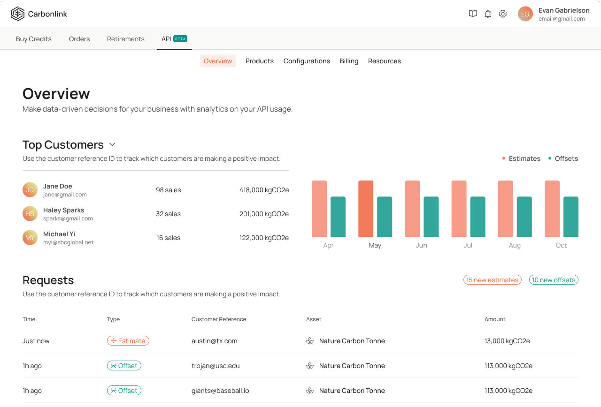Go to the Configurations sub-tab
The height and width of the screenshot is (407, 601).
[307, 61]
